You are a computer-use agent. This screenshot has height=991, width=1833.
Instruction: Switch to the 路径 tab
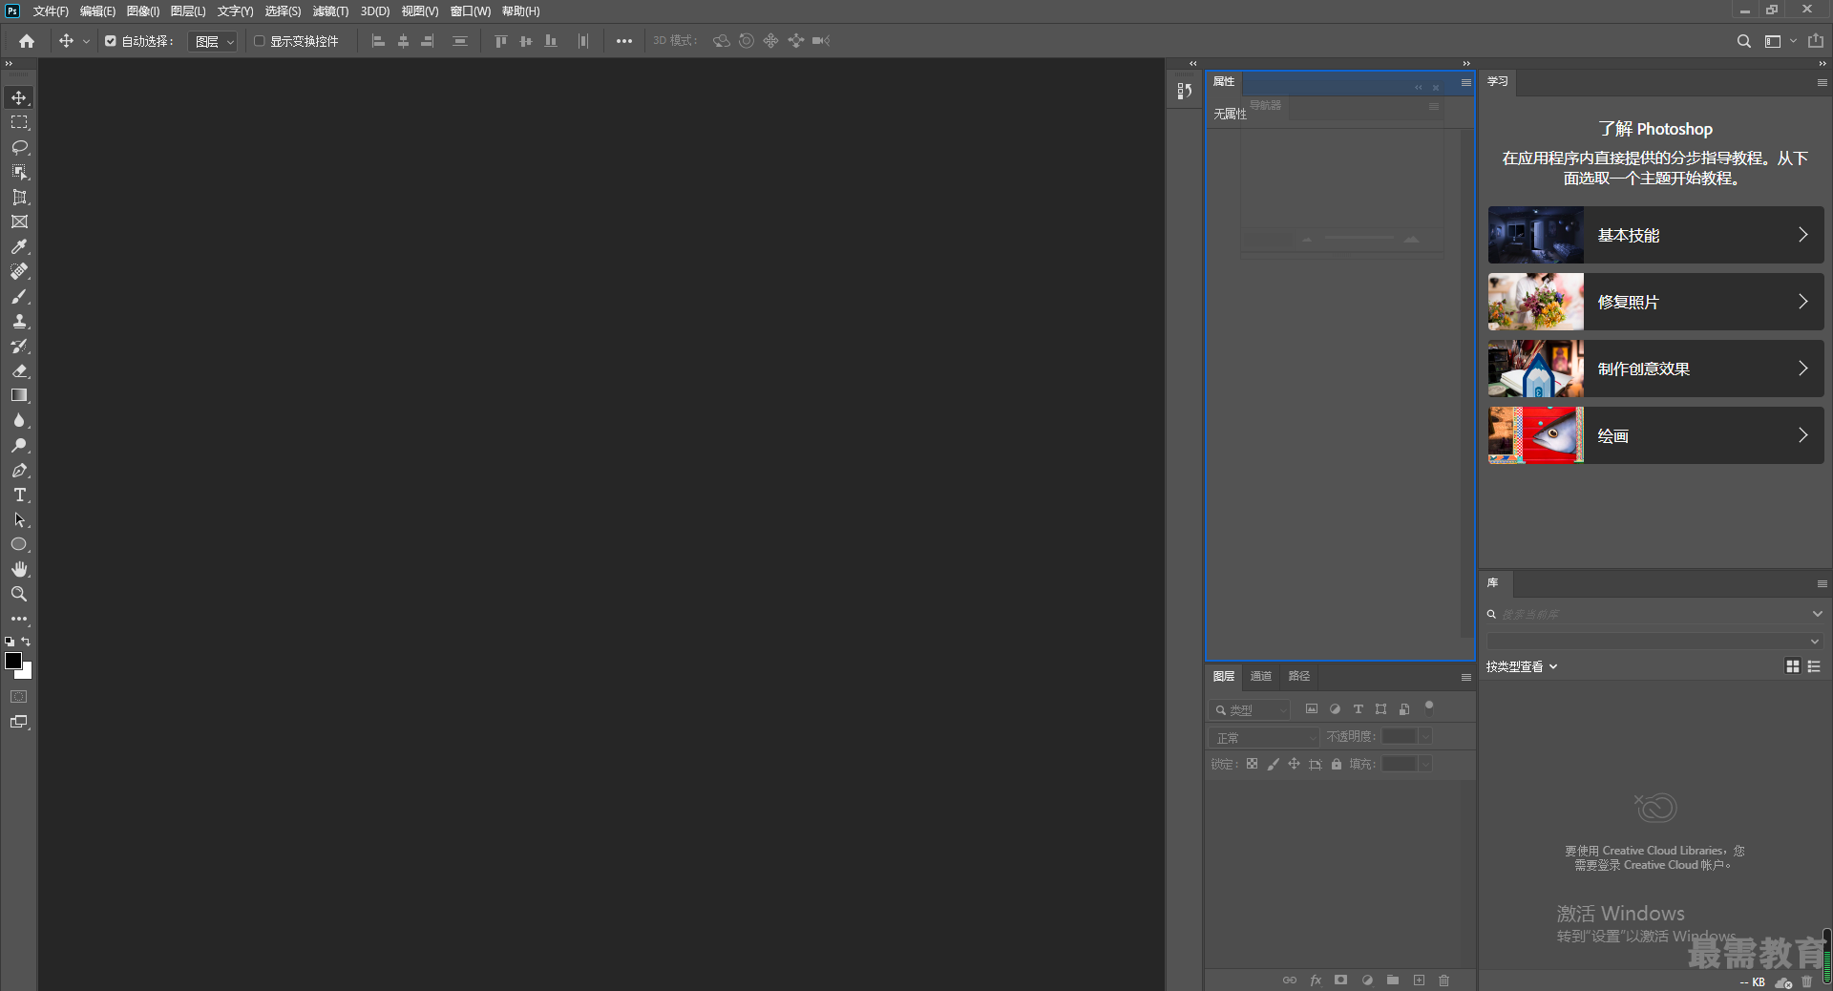pyautogui.click(x=1299, y=676)
